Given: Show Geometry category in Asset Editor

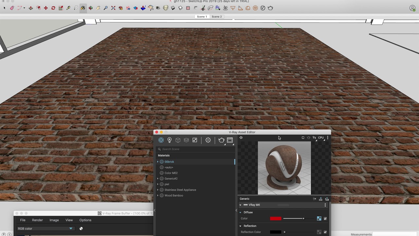Looking at the screenshot, I should tap(178, 140).
